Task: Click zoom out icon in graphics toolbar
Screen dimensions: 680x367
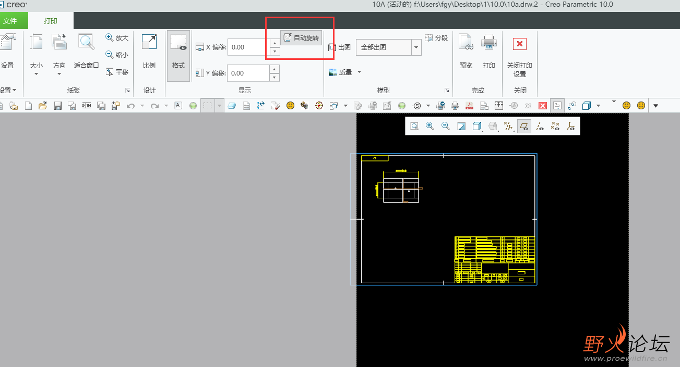Action: click(x=446, y=126)
